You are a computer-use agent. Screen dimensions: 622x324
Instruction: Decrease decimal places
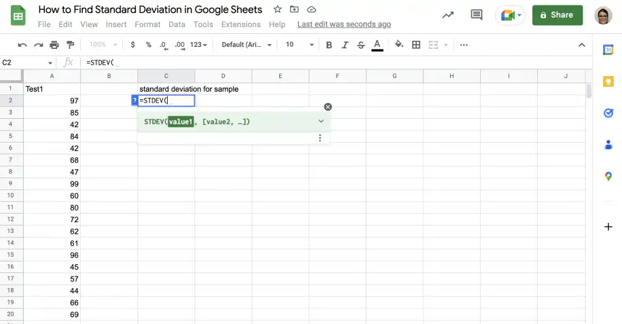(164, 45)
